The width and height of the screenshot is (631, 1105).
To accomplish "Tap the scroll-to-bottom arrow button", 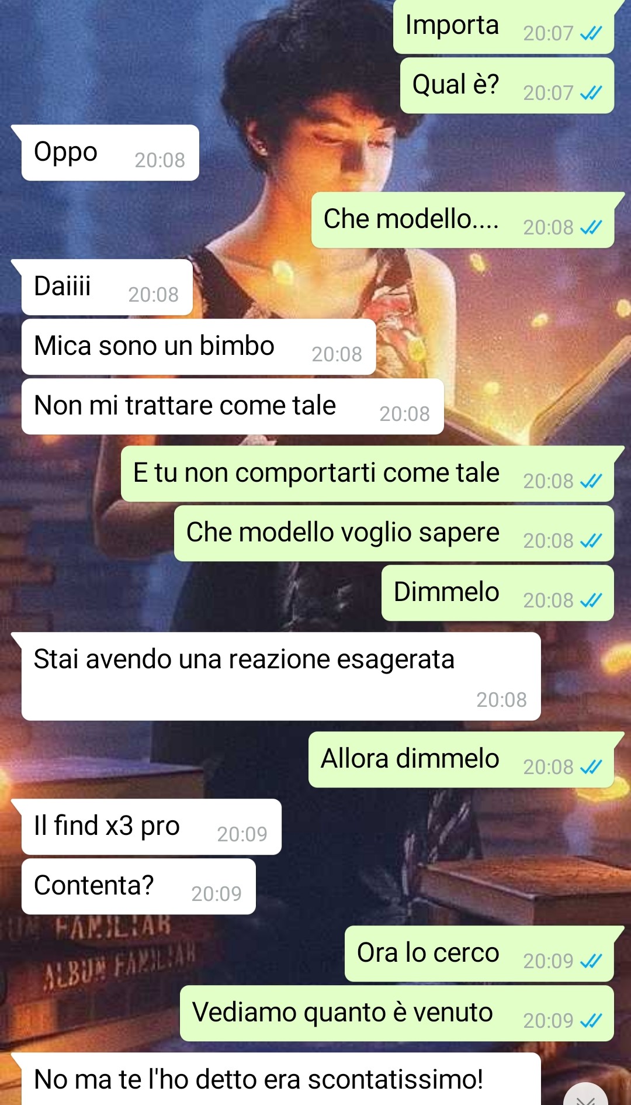I will [x=586, y=1096].
